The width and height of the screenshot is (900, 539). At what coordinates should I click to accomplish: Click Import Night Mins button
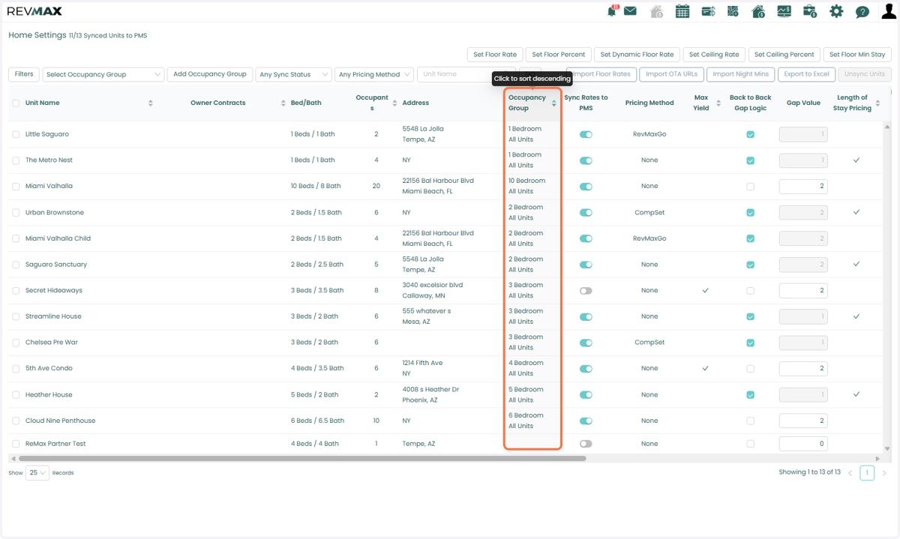[x=740, y=74]
